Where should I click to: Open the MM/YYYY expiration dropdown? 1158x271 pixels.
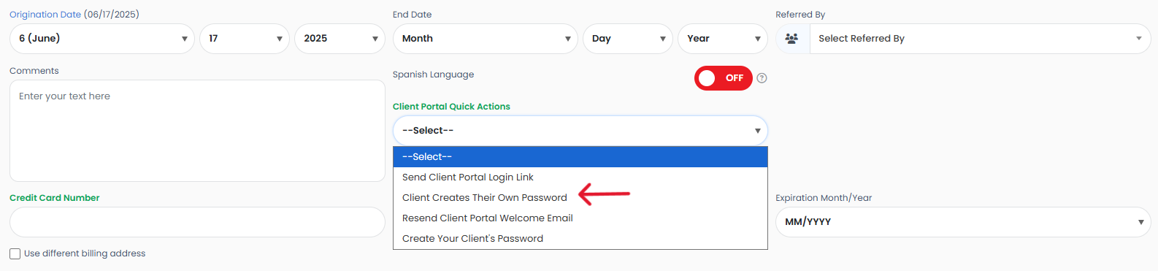click(963, 222)
